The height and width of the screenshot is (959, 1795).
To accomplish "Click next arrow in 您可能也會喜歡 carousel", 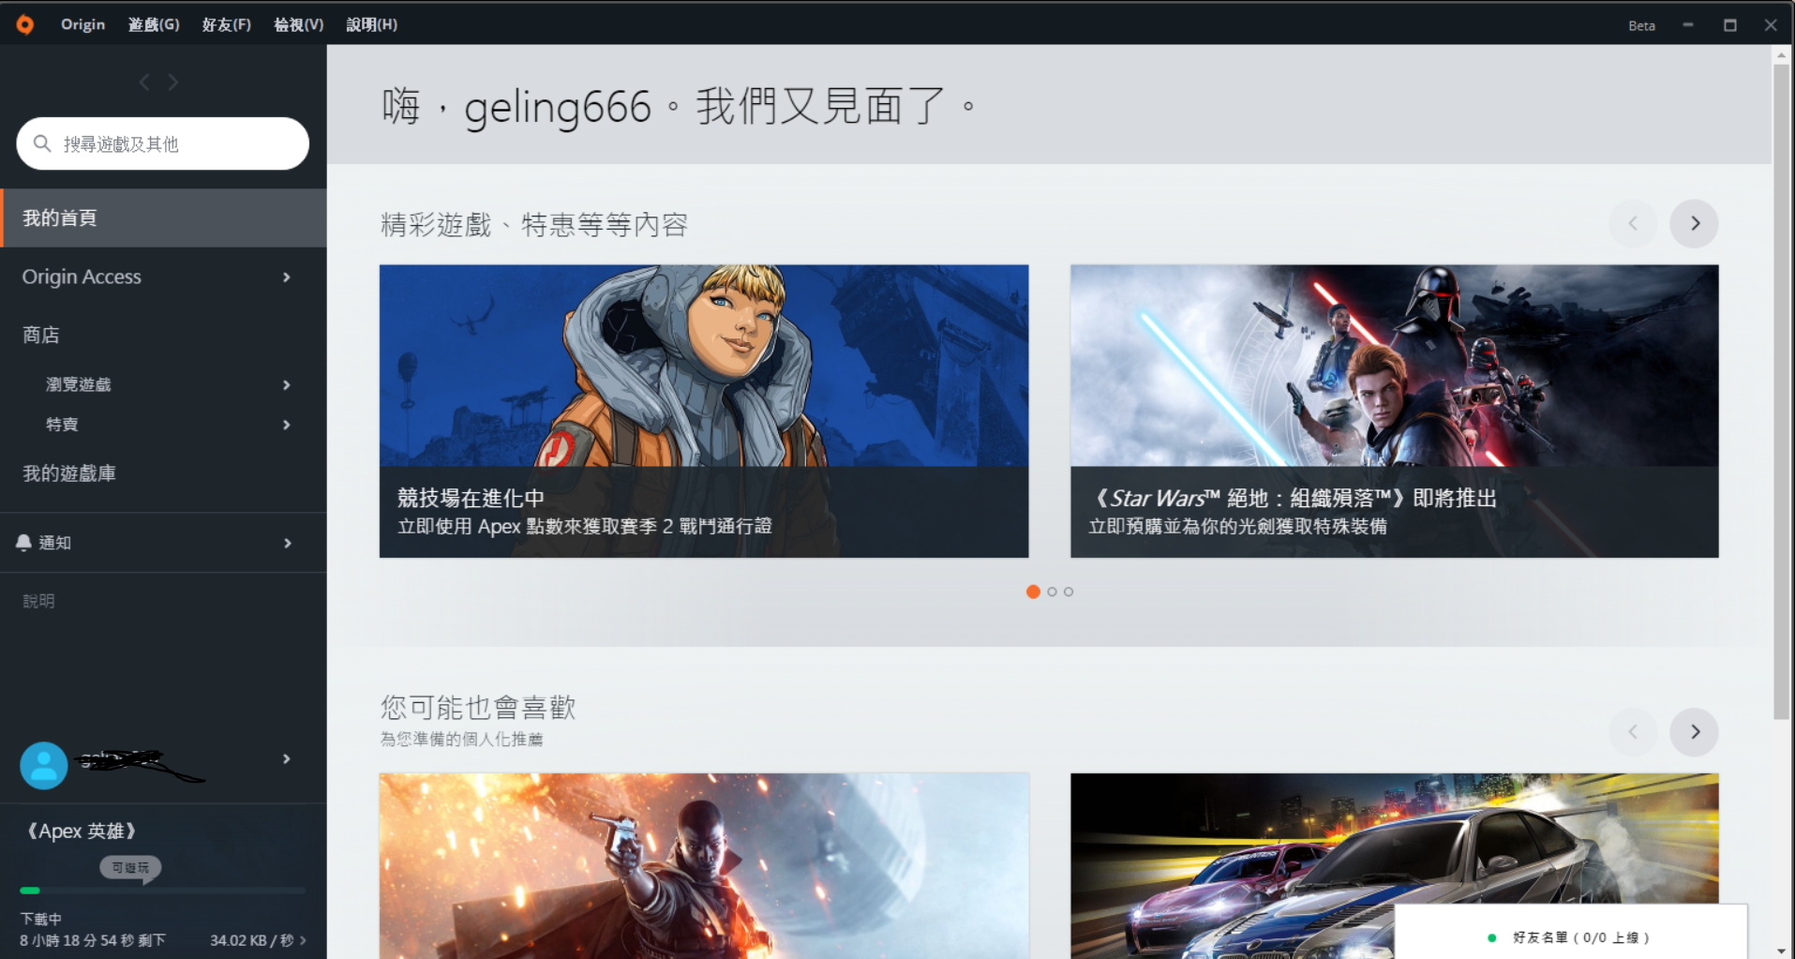I will point(1694,731).
